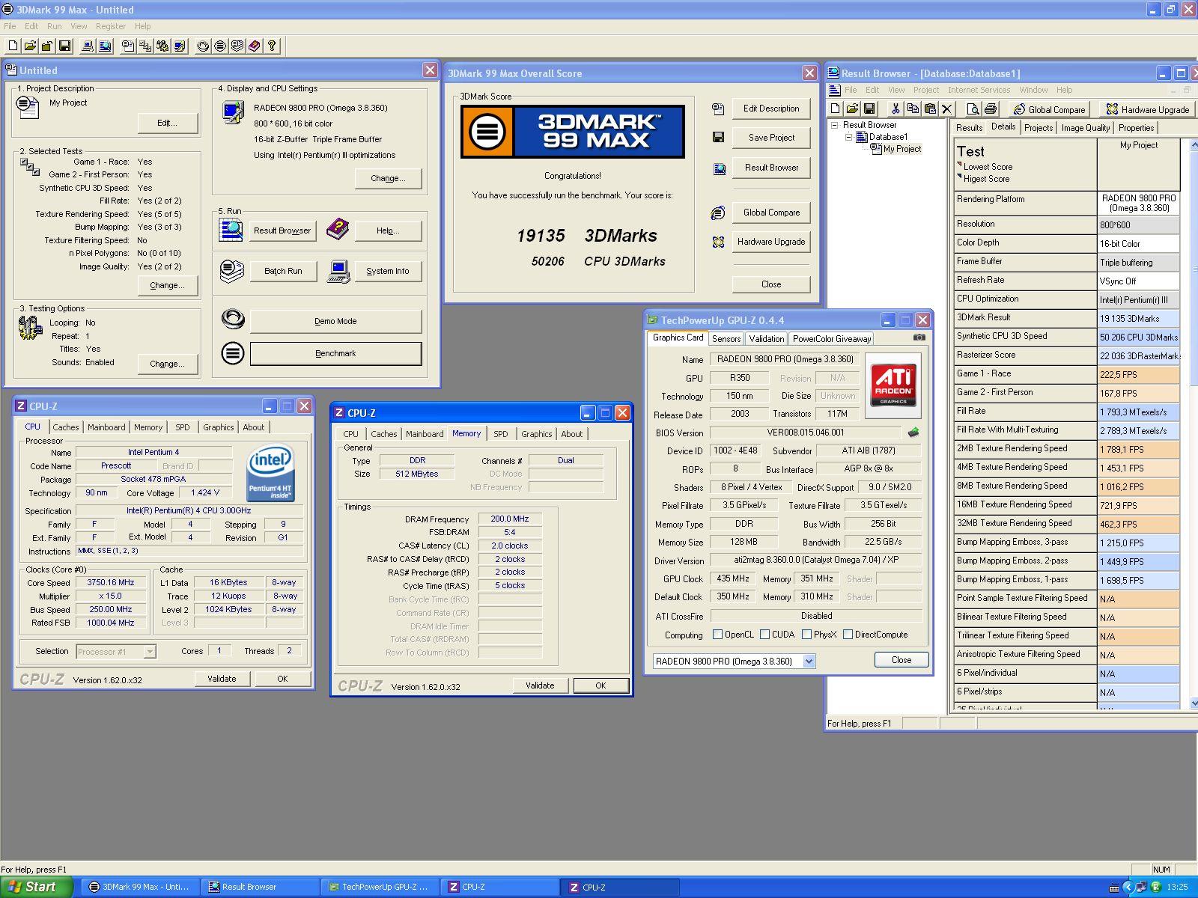The height and width of the screenshot is (898, 1198).
Task: Click Batch Run stack icon in 3DMark toolbar
Action: [x=237, y=46]
